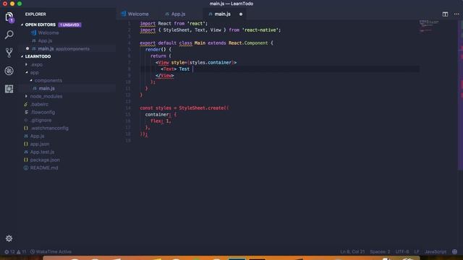Open the App.test.js file

pyautogui.click(x=42, y=152)
